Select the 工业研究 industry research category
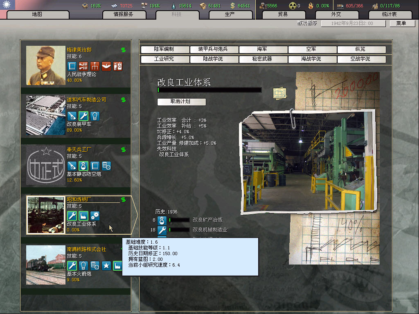Viewport: 419px width, 314px height. [x=165, y=59]
